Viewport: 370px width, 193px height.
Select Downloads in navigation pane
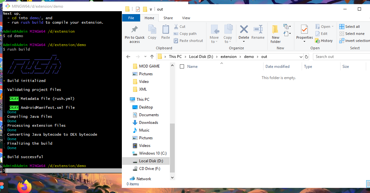pos(145,123)
